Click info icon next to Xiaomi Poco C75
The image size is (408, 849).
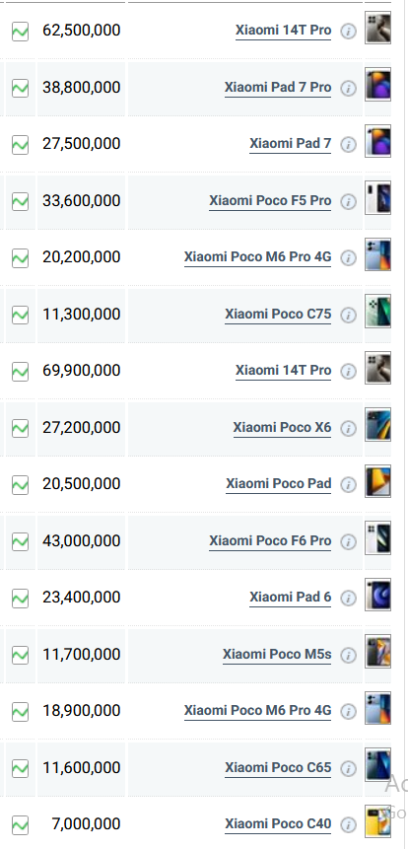tap(349, 316)
